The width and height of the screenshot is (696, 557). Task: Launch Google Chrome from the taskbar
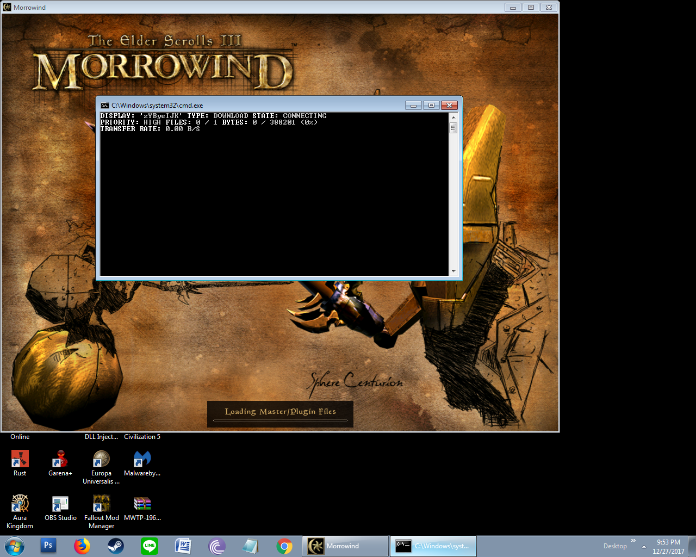[284, 546]
